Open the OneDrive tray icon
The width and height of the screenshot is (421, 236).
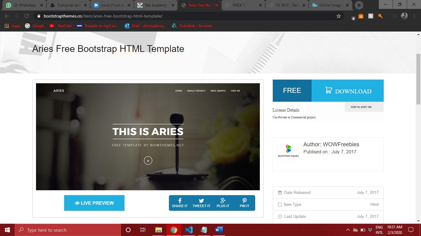355,230
